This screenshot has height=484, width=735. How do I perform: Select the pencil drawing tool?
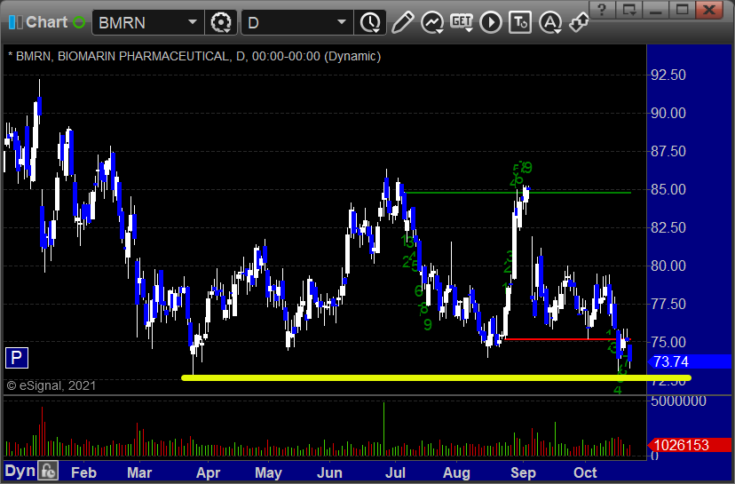[x=402, y=22]
